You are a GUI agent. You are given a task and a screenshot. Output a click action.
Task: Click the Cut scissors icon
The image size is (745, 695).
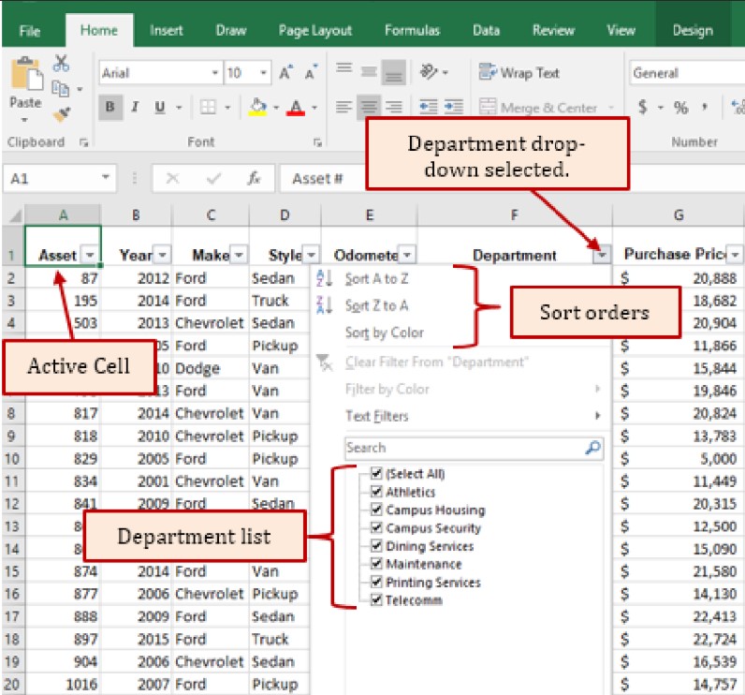(61, 64)
